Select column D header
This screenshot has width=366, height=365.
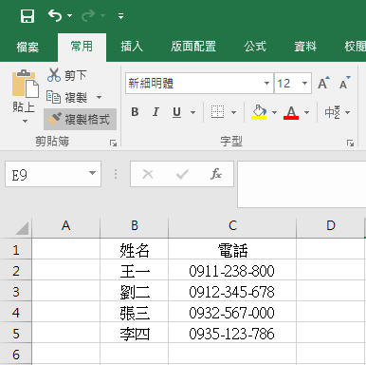(331, 226)
